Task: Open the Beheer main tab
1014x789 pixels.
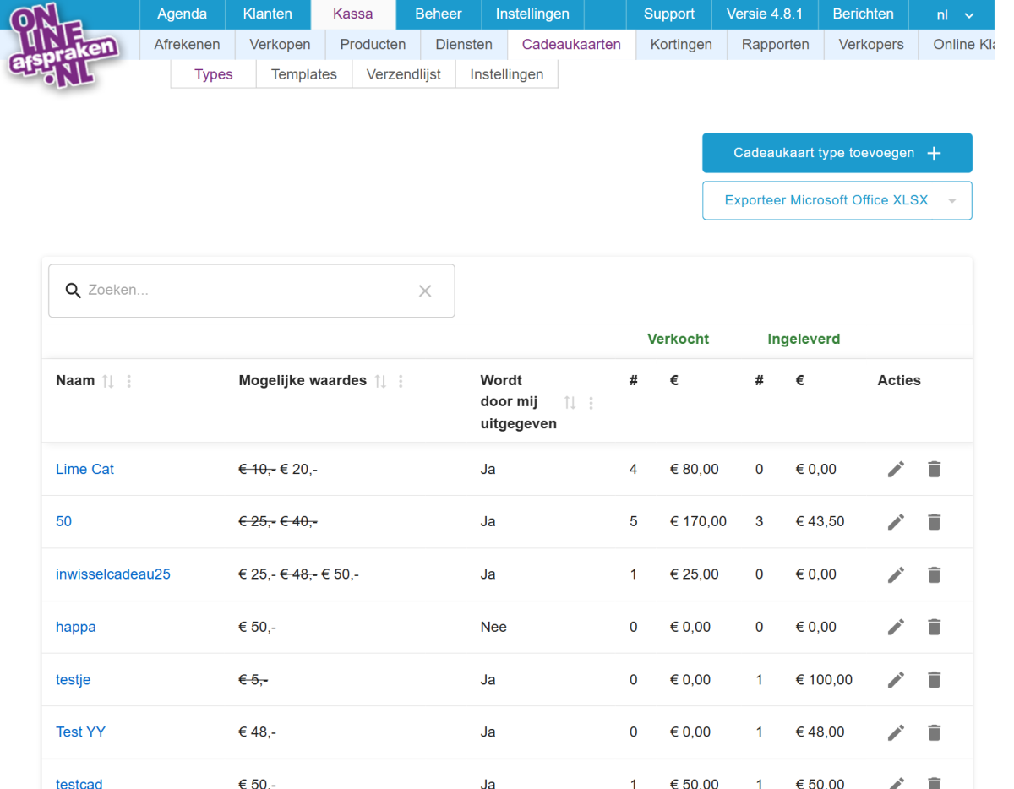Action: pos(439,14)
